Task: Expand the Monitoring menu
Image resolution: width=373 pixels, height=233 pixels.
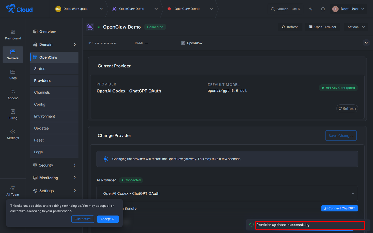Action: click(x=54, y=178)
